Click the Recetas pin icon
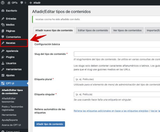Image resolution: width=160 pixels, height=132 pixels. click(3, 43)
